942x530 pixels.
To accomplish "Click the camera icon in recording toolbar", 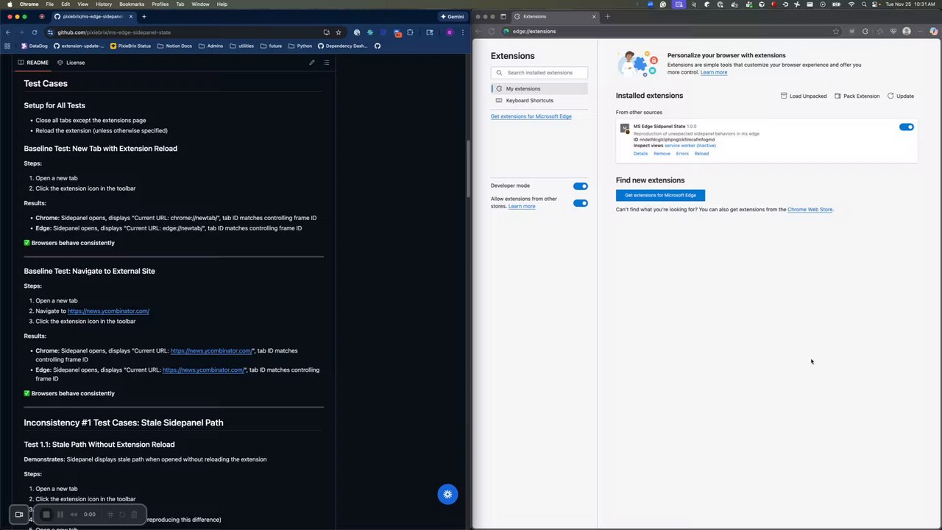I will pos(19,515).
